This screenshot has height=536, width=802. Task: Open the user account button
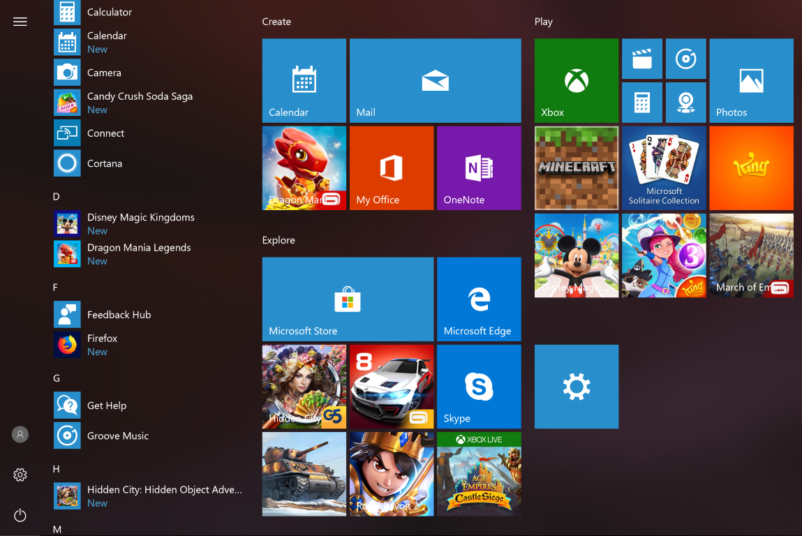coord(20,434)
